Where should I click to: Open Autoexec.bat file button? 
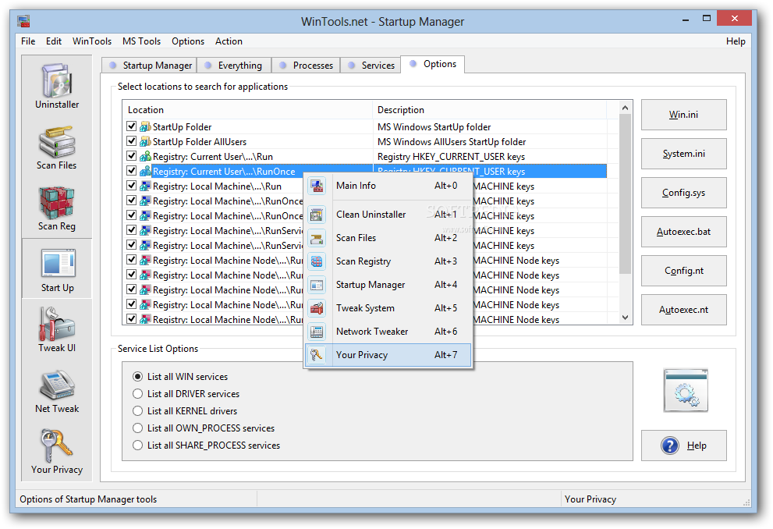(684, 232)
